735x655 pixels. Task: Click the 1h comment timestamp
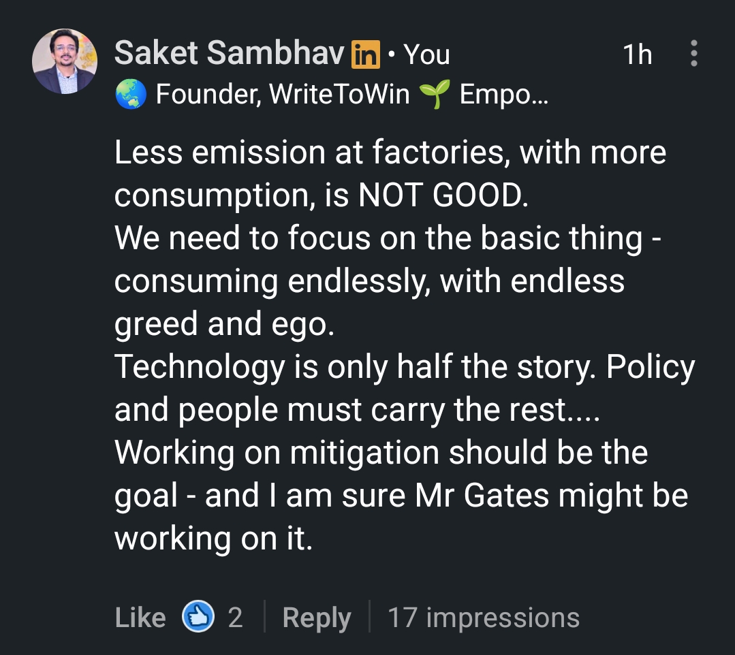pos(637,54)
